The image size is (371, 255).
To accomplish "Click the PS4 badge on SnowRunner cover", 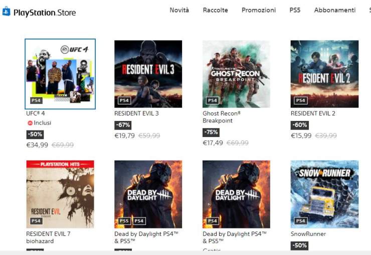I will point(300,221).
